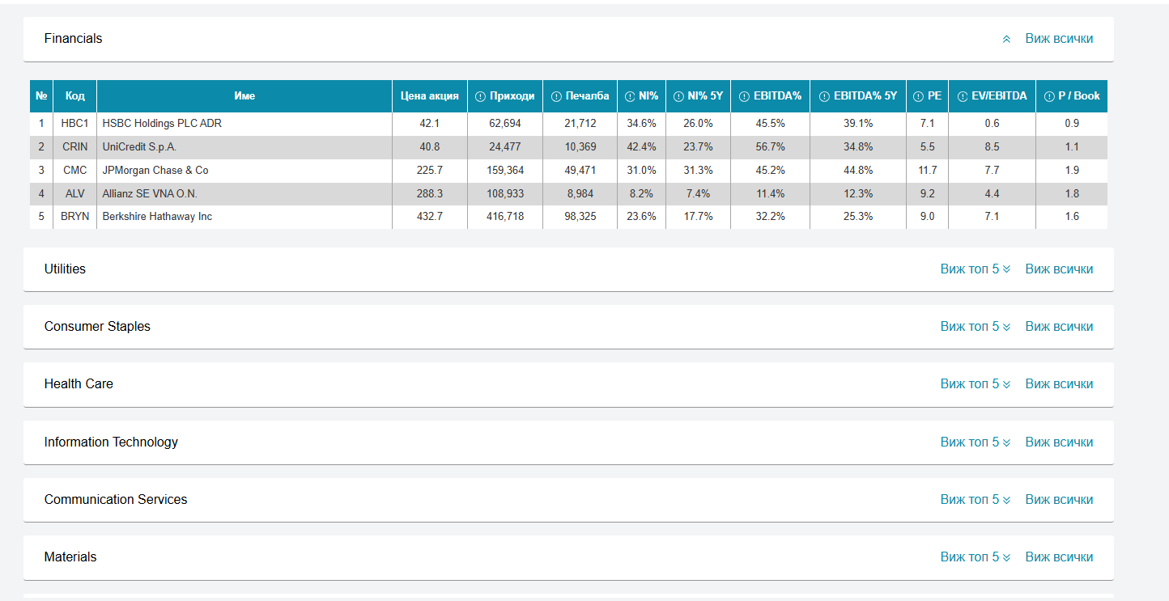The width and height of the screenshot is (1169, 601).
Task: Click the Consumer Staples section title
Action: 97,327
